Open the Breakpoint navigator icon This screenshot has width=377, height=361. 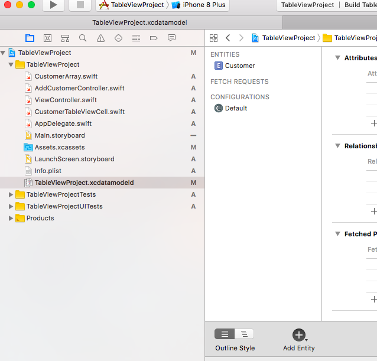(x=154, y=38)
